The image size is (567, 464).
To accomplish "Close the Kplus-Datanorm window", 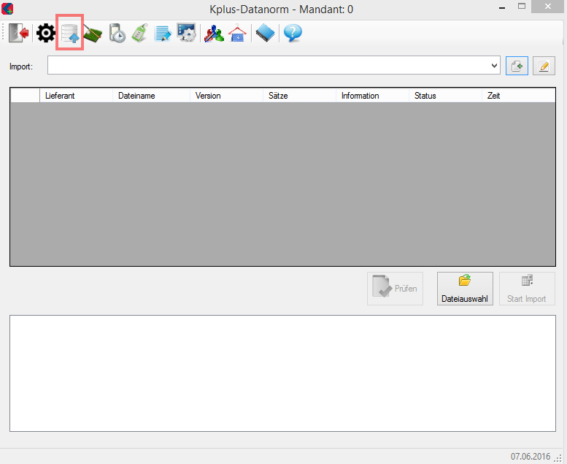I will tap(548, 7).
